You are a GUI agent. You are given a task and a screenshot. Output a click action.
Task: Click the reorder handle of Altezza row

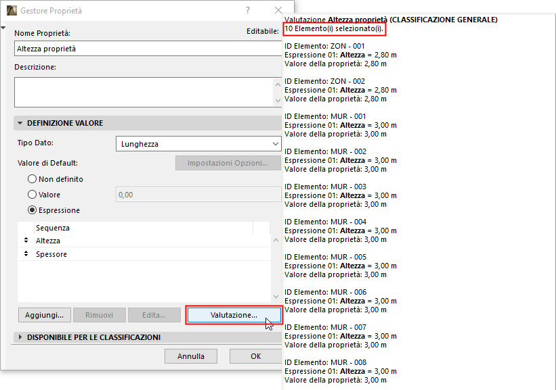[26, 241]
